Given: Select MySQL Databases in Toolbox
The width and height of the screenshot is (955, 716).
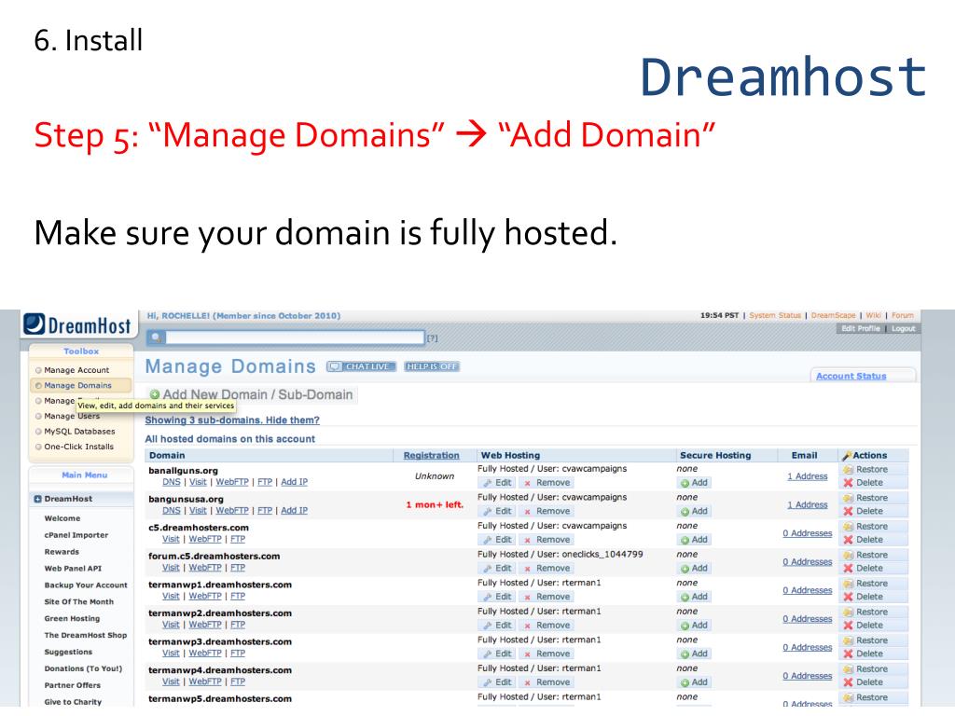Looking at the screenshot, I should (79, 432).
